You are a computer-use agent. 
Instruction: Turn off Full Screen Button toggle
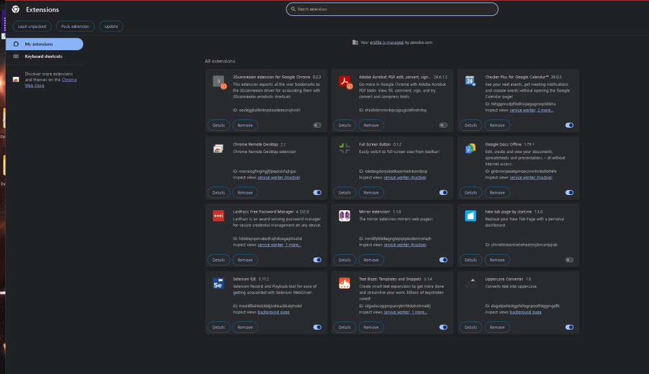click(x=443, y=192)
